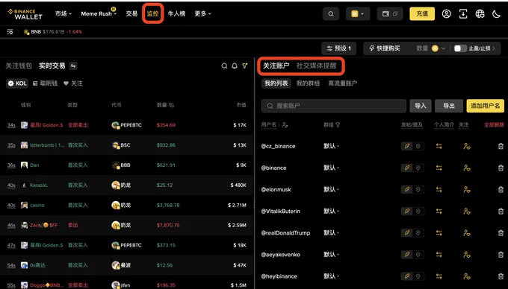Toggle the feather post alert for @aeyakovenko
508x289 pixels.
(407, 255)
